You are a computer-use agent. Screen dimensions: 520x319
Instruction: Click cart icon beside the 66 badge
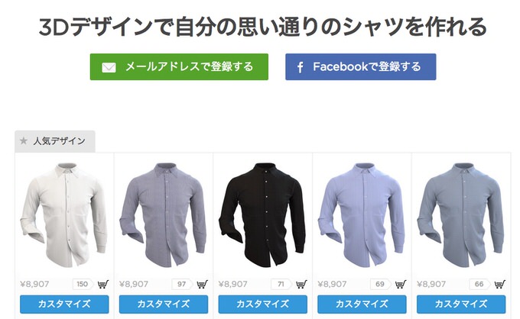pos(500,284)
